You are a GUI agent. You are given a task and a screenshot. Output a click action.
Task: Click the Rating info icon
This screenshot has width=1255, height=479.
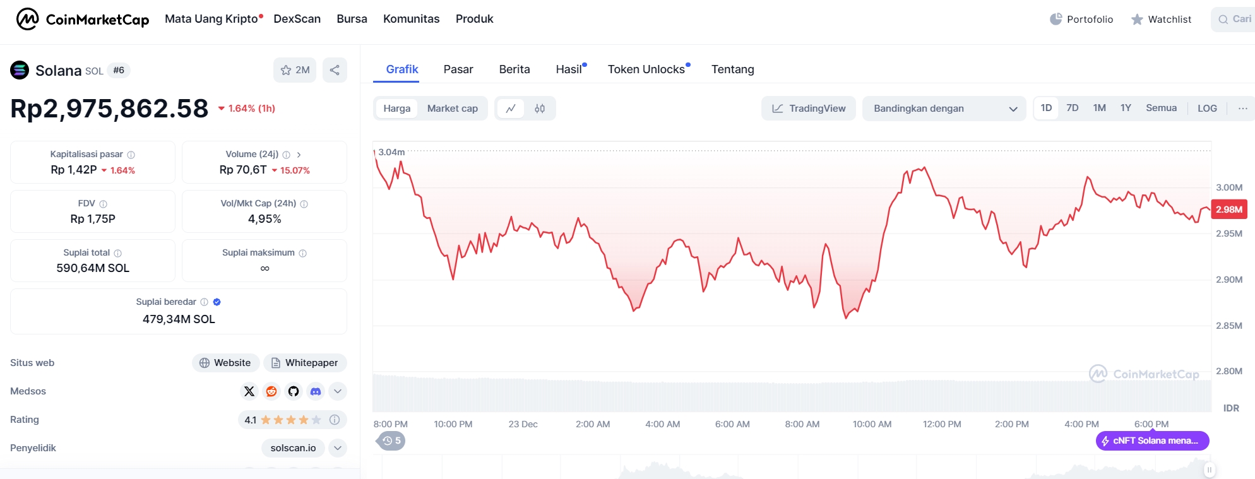(335, 420)
